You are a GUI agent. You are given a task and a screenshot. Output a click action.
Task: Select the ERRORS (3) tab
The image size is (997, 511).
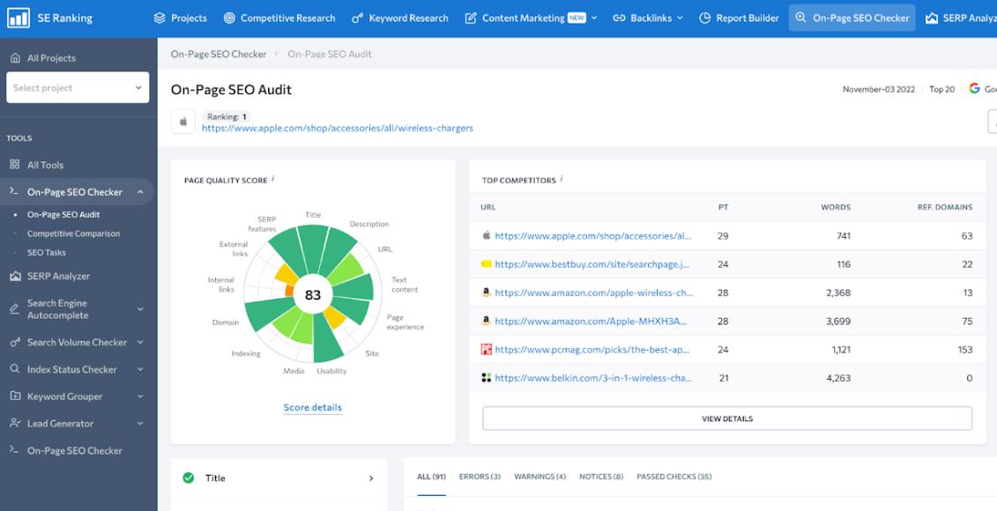480,477
